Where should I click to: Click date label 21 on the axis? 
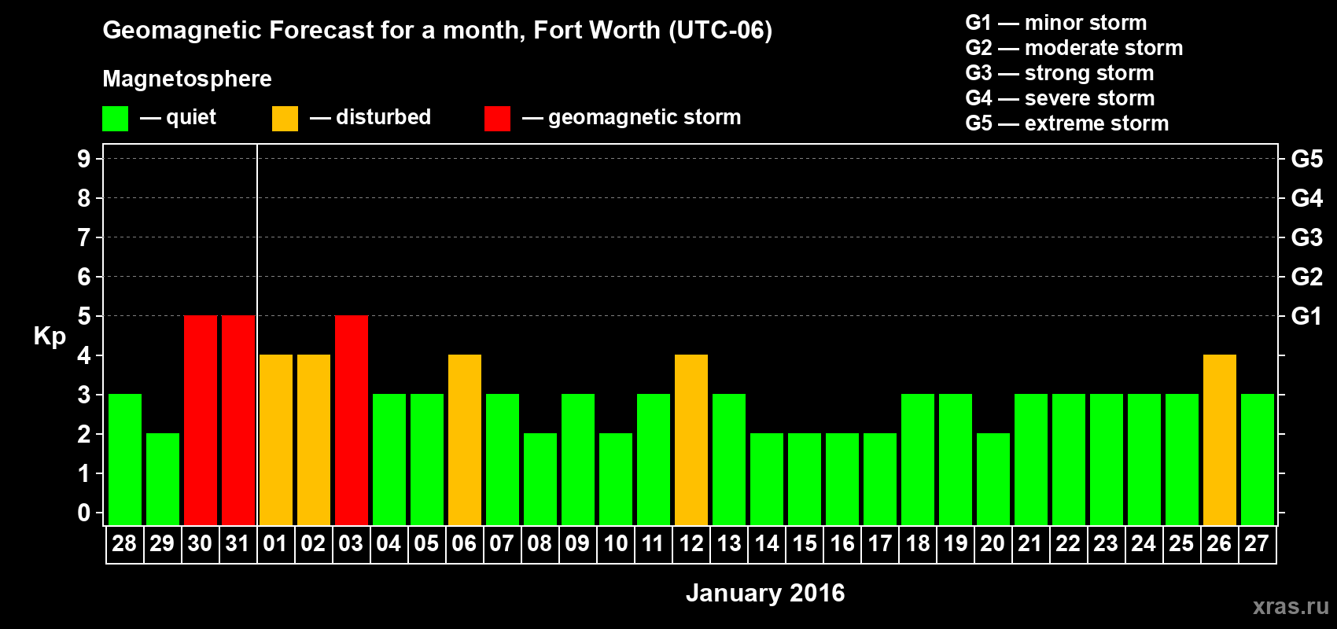pyautogui.click(x=1030, y=544)
